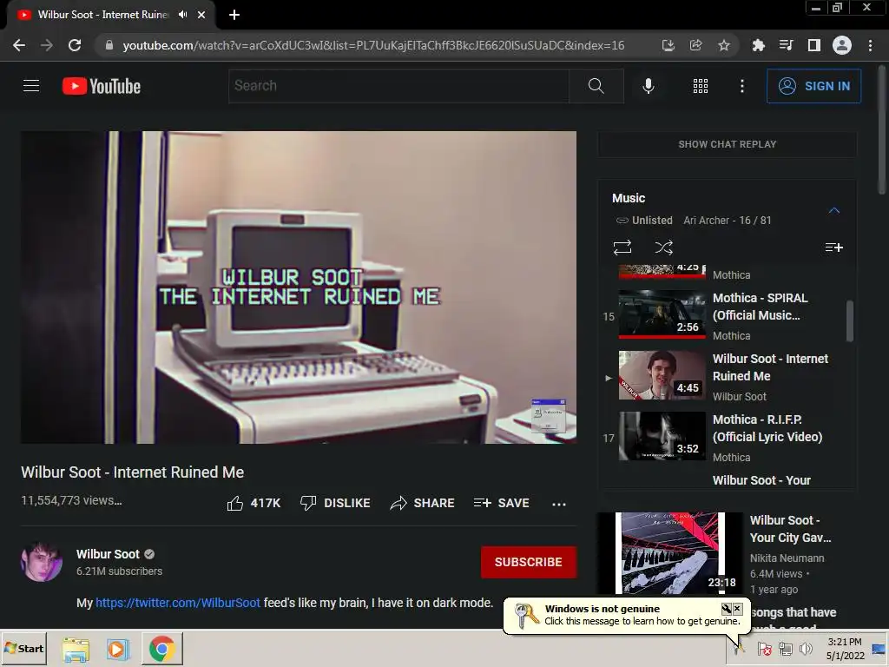Viewport: 889px width, 667px height.
Task: Click the video player area
Action: click(x=299, y=287)
